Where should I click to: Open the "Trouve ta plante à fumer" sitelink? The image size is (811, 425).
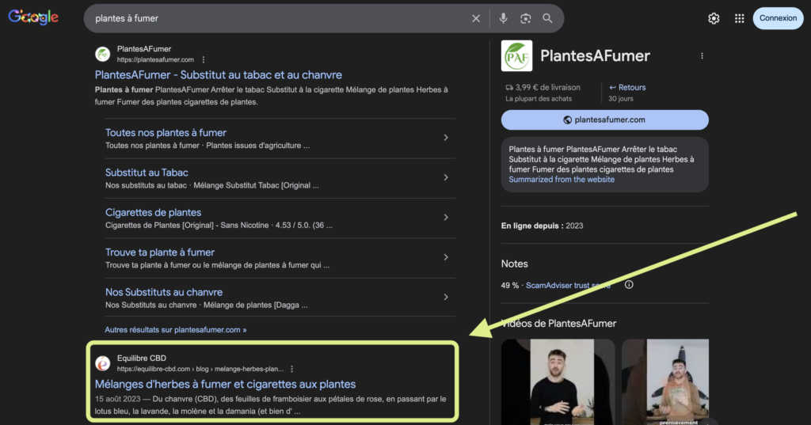click(160, 252)
